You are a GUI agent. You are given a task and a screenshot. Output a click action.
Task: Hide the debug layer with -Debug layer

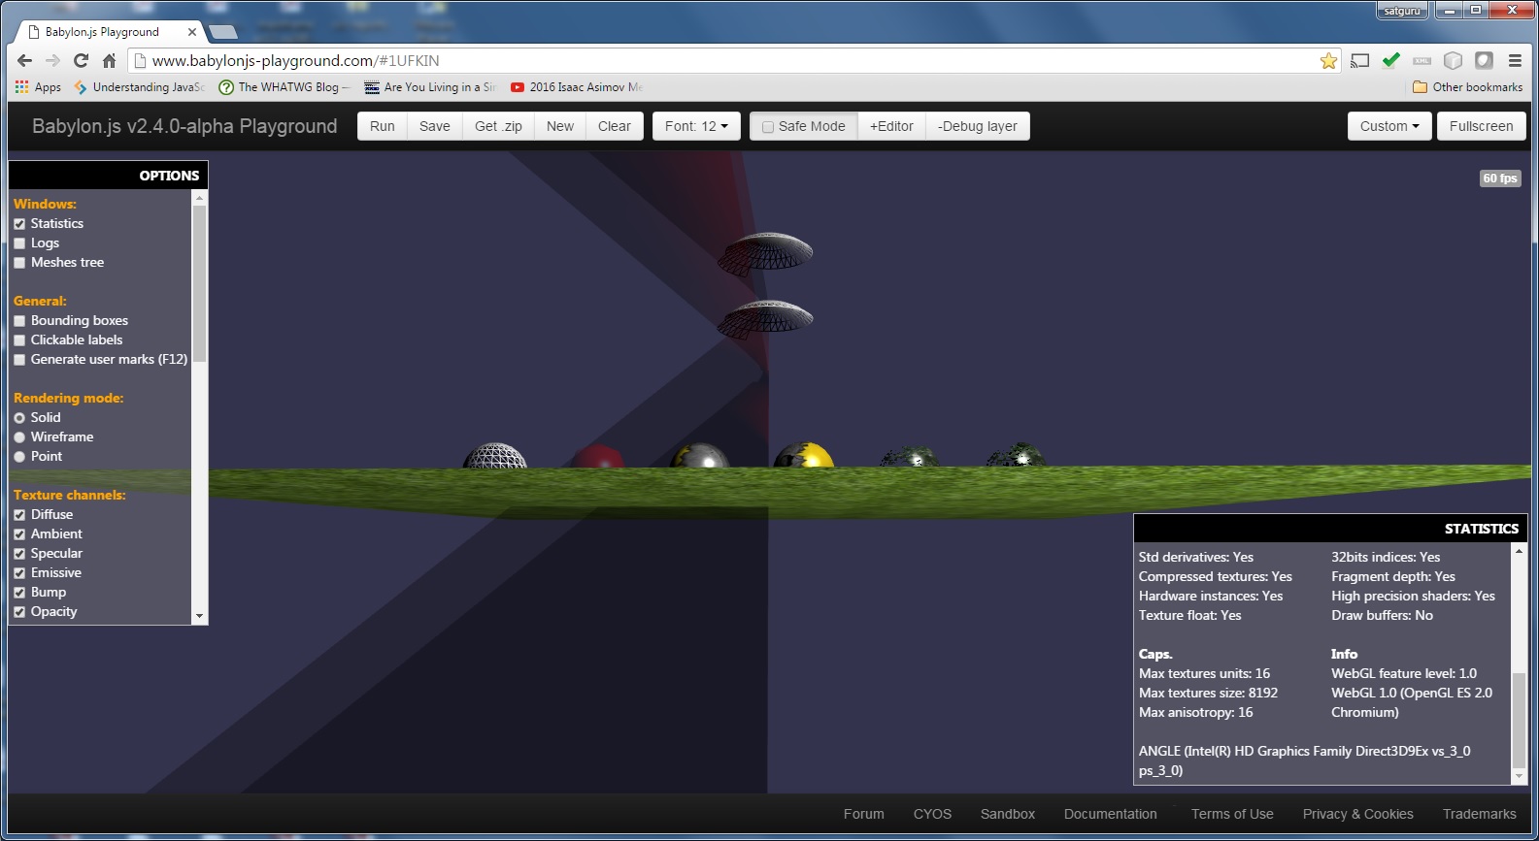978,126
